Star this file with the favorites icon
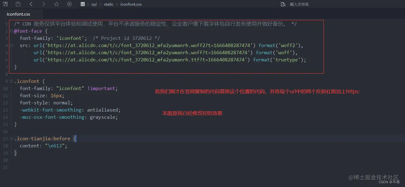This screenshot has width=405, height=187. pos(56,4)
